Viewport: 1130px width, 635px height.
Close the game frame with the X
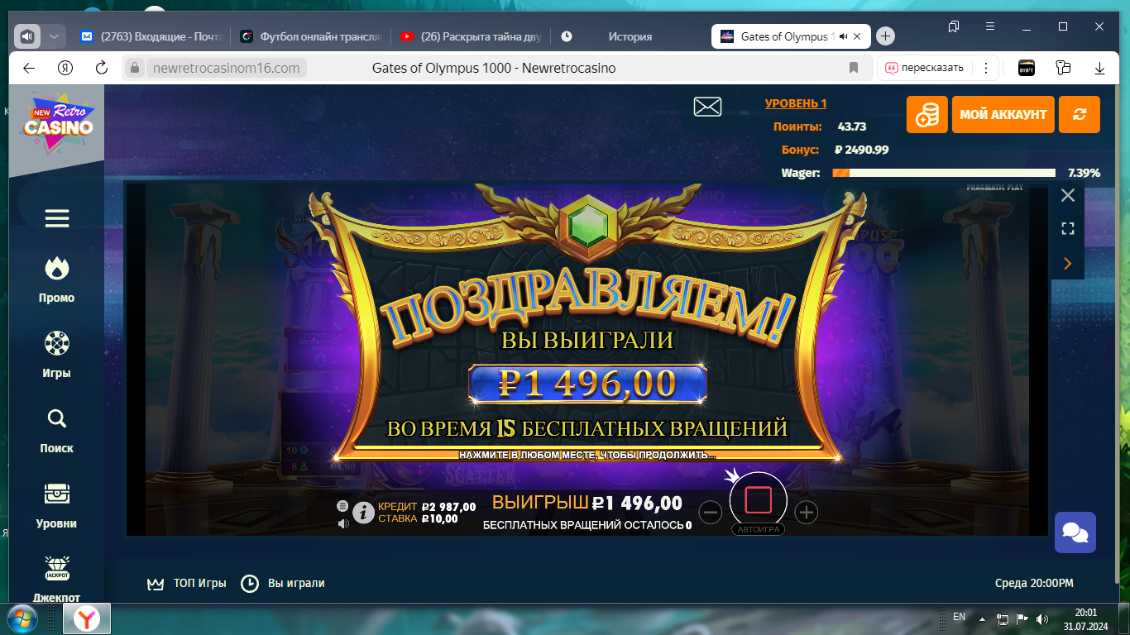[1068, 195]
